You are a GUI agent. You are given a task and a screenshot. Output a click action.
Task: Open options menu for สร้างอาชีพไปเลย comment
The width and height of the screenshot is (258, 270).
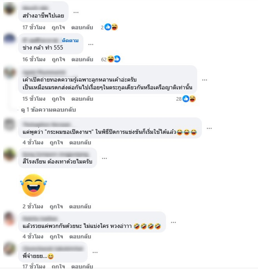click(x=76, y=12)
